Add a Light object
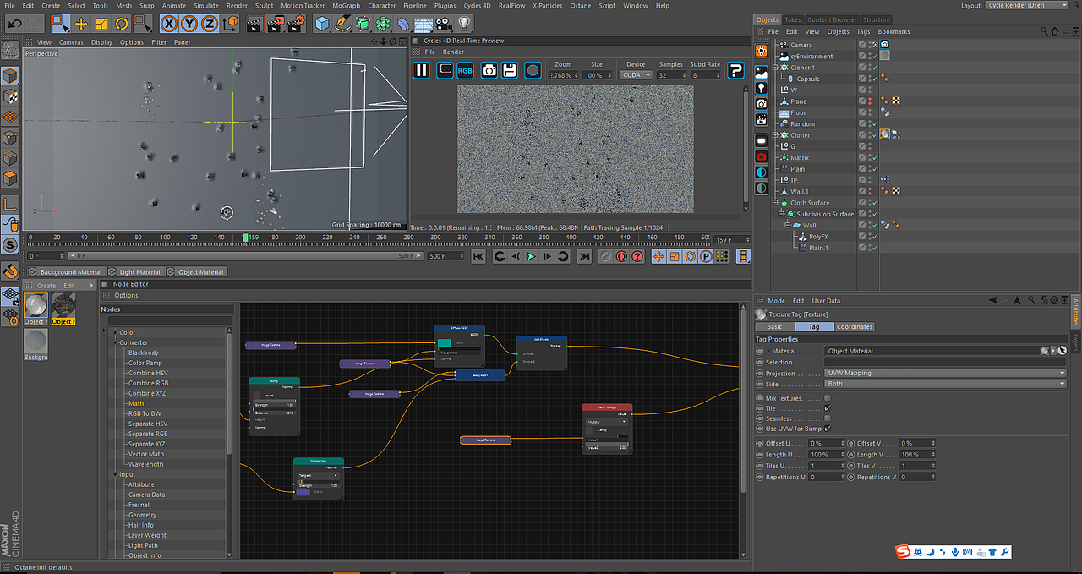This screenshot has height=574, width=1082. pyautogui.click(x=464, y=24)
